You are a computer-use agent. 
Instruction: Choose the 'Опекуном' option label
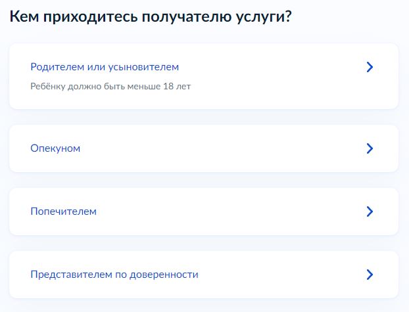click(55, 148)
